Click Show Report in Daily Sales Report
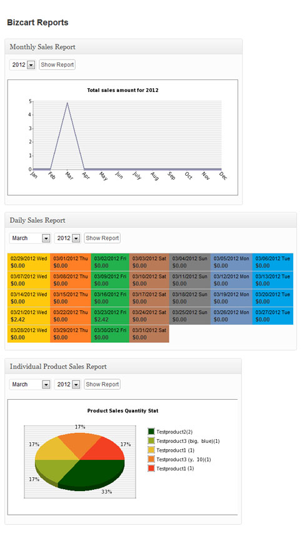This screenshot has width=302, height=533. pos(103,238)
